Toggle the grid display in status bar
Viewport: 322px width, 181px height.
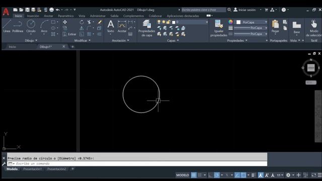coord(193,175)
